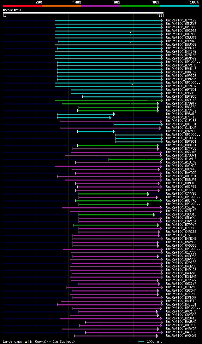202x344 pixels.
Task: Open hit UniRef100_A7P1H6
Action: pyautogui.click(x=181, y=66)
